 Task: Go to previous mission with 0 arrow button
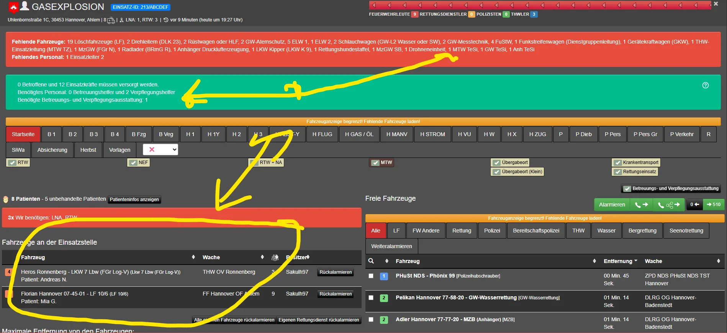pyautogui.click(x=694, y=205)
